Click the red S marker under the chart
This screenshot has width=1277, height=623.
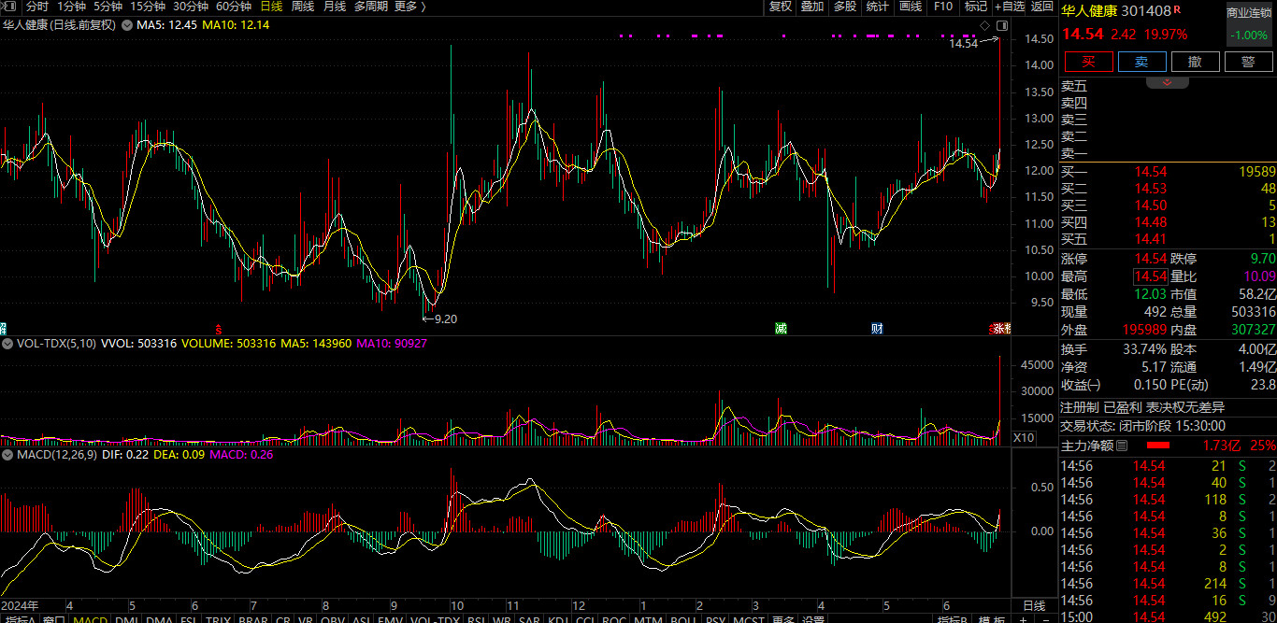click(219, 329)
